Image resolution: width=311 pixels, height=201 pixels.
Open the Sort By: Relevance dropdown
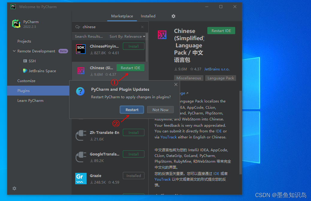tap(127, 37)
